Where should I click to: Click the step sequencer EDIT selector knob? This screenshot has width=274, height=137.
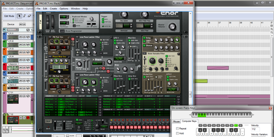click(x=97, y=126)
